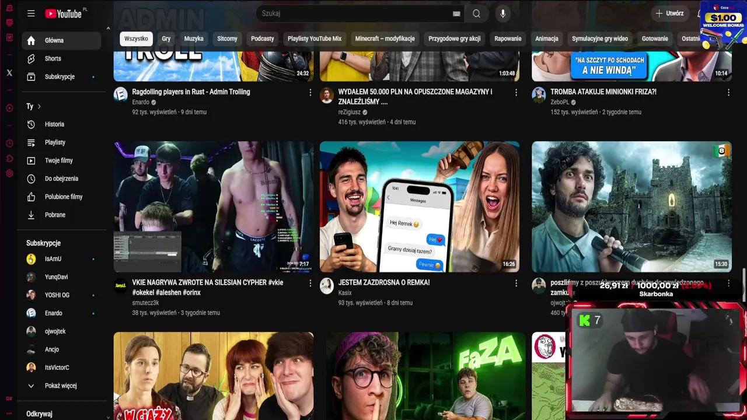Open Do obejrzenia watch later list

61,178
